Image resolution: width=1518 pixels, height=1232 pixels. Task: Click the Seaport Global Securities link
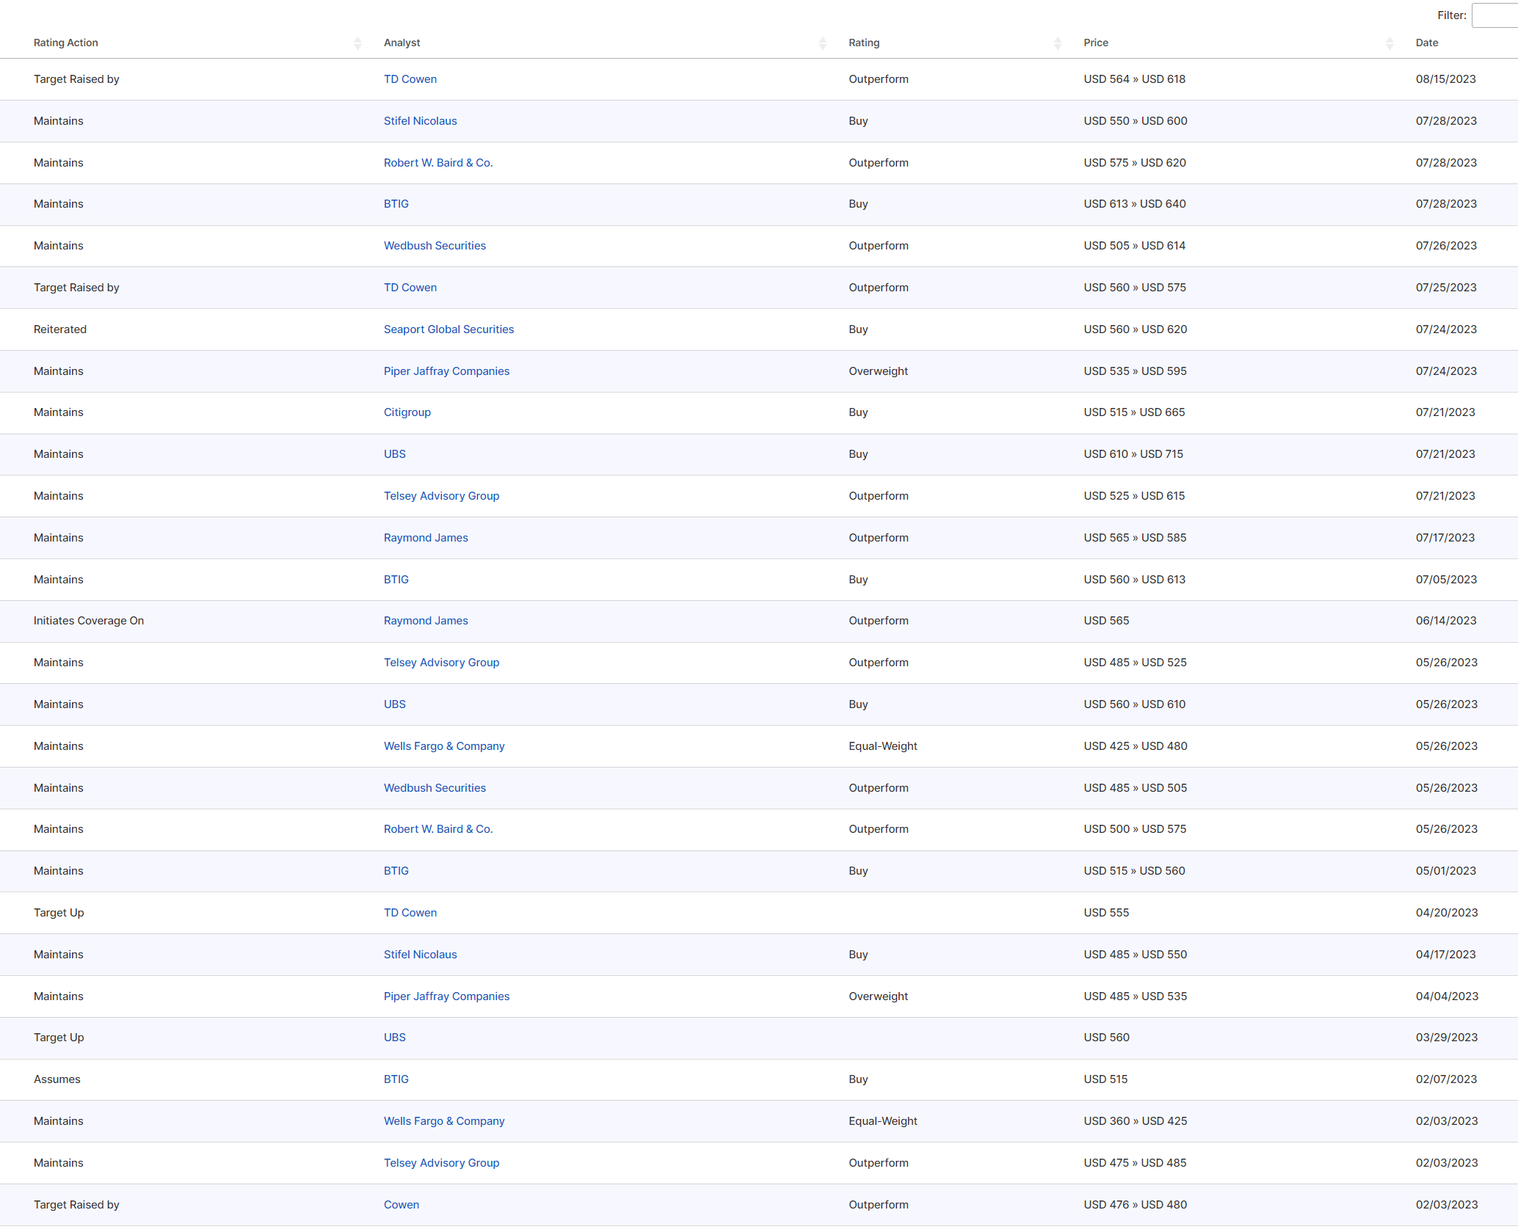tap(448, 329)
